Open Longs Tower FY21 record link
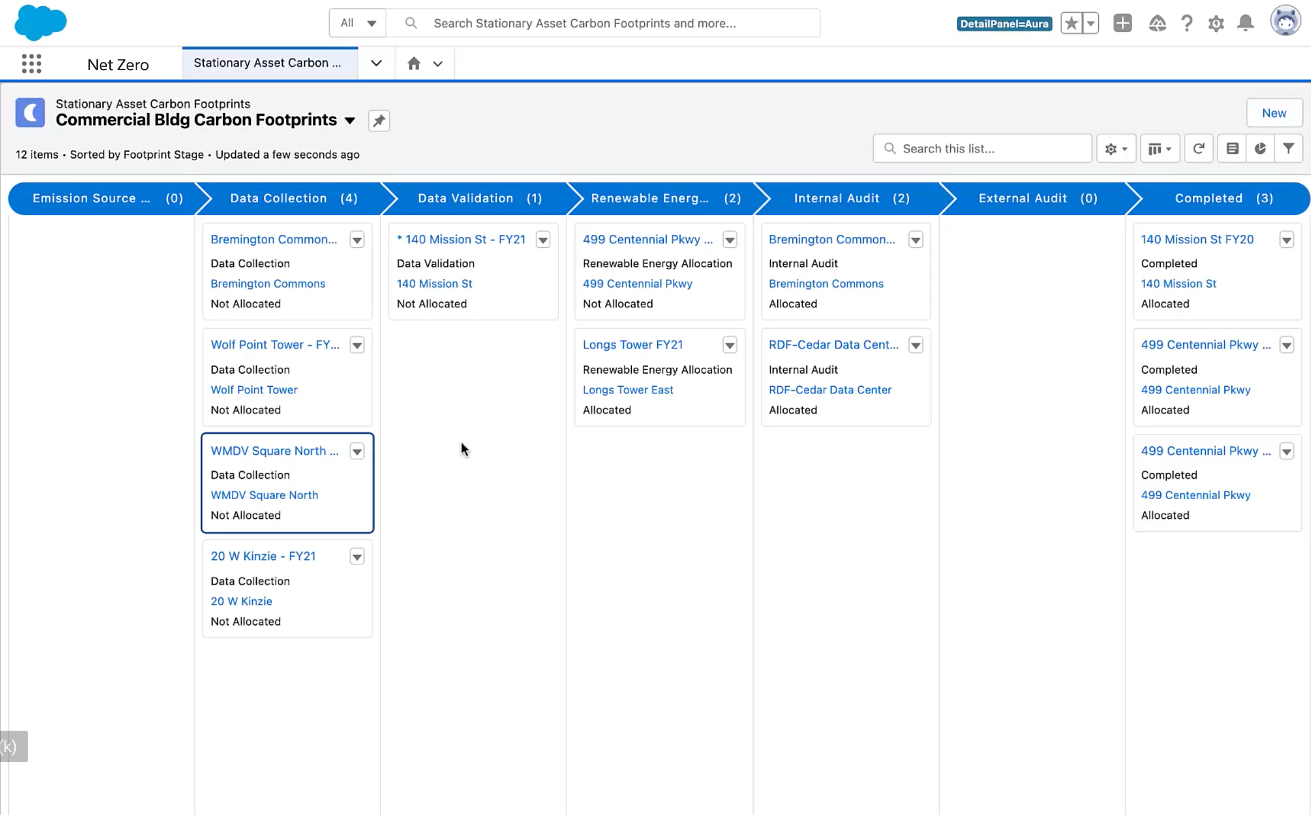This screenshot has height=815, width=1311. [x=633, y=345]
